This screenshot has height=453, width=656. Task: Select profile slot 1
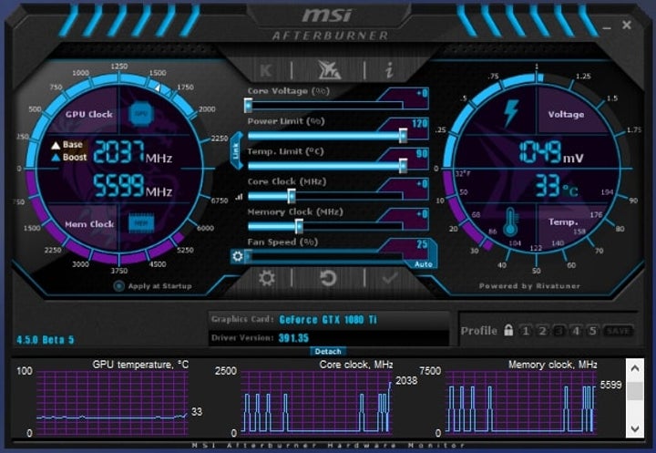[x=526, y=331]
